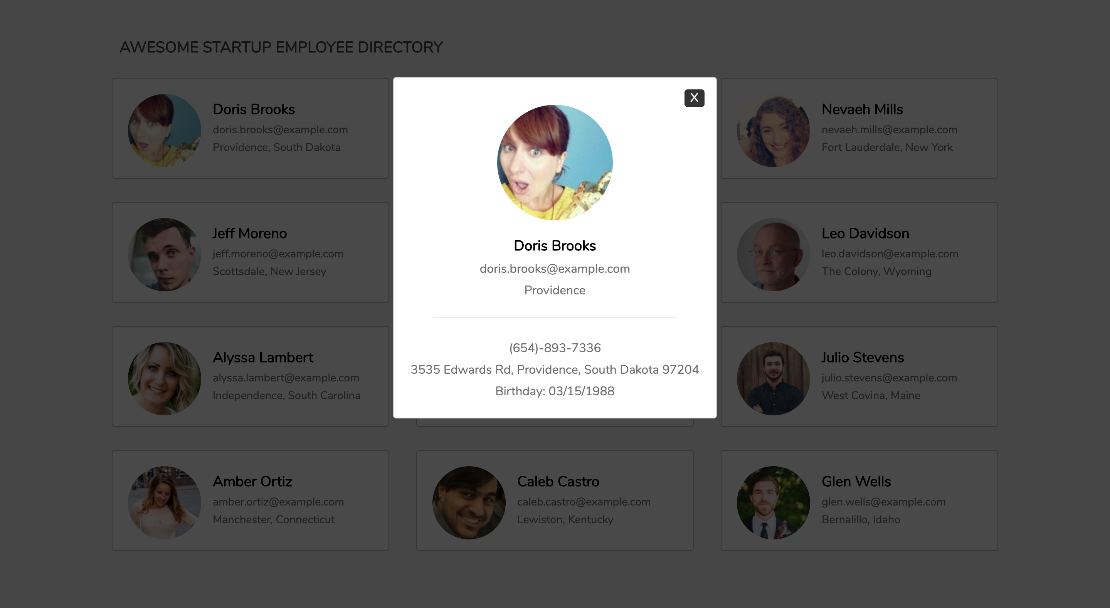Click leo.davidson@example.com email text

pyautogui.click(x=890, y=254)
